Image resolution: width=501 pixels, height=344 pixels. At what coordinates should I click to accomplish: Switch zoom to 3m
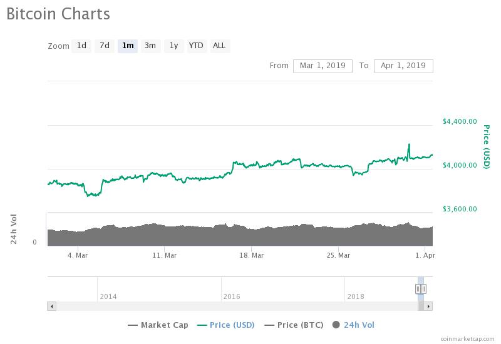(150, 46)
